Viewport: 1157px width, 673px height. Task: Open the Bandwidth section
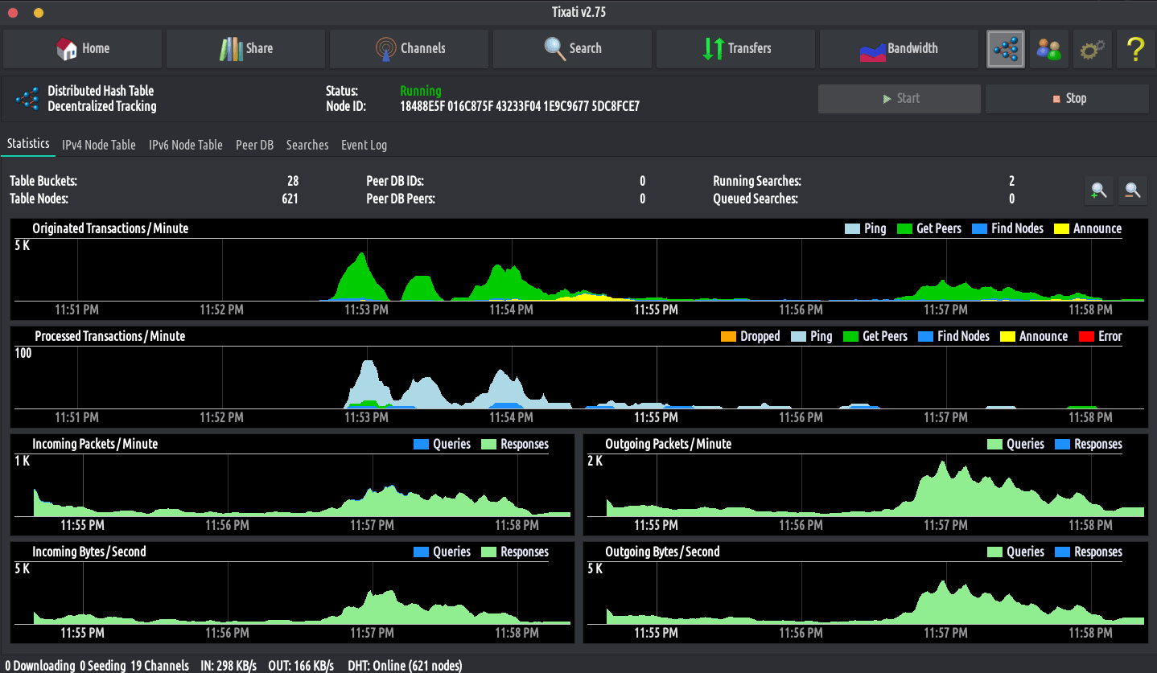(x=900, y=49)
